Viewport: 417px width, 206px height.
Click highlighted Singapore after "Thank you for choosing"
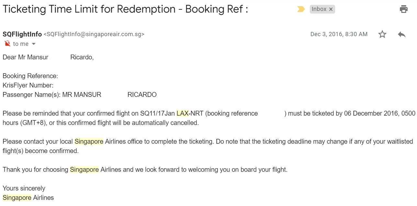coord(84,170)
